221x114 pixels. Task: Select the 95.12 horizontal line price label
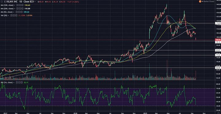tap(218, 42)
